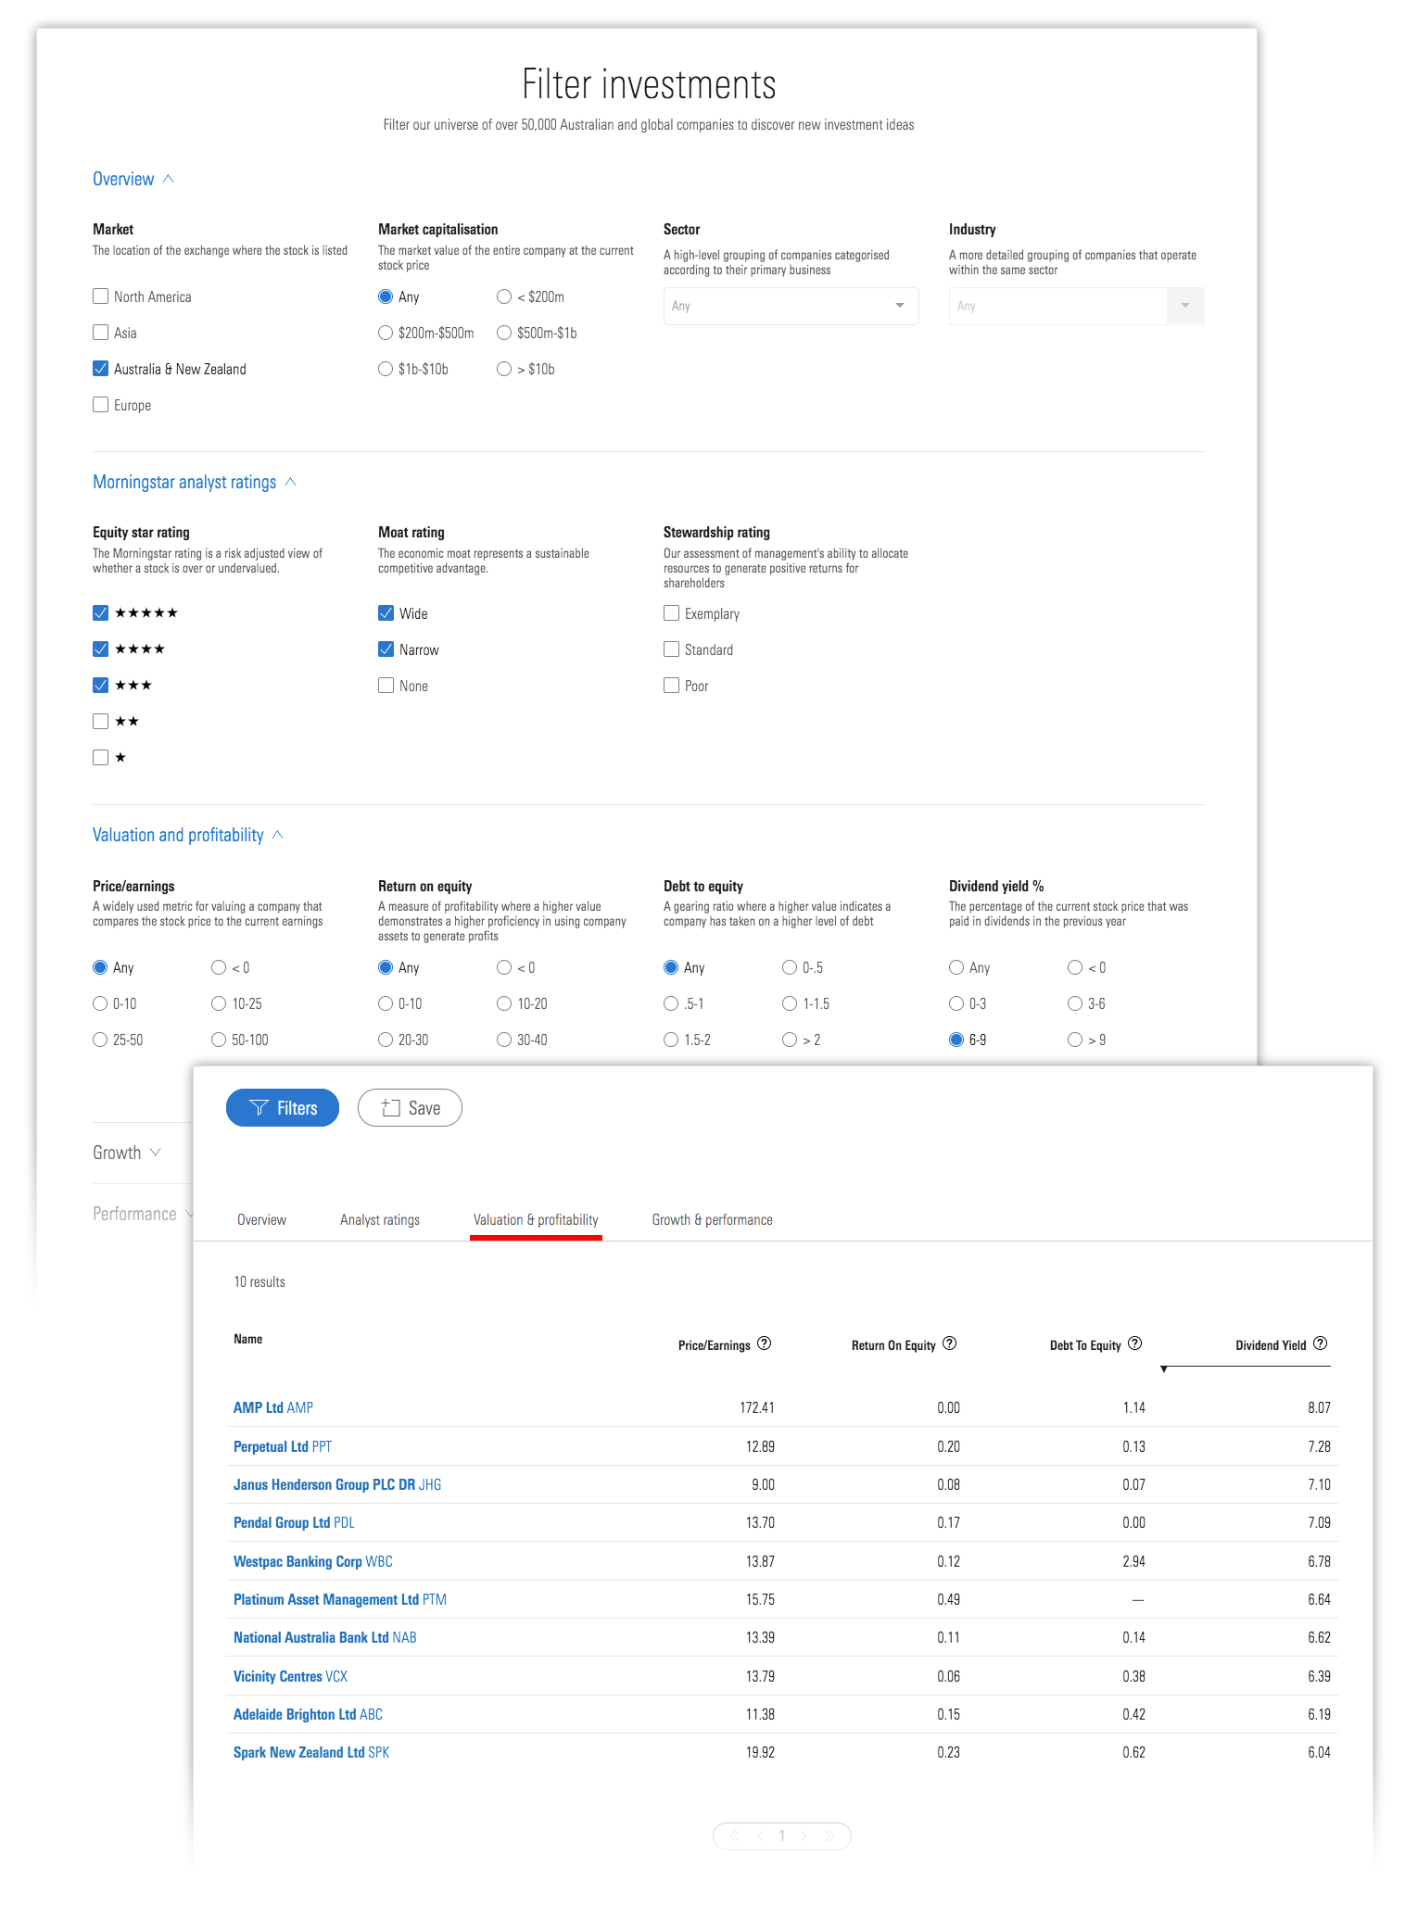The width and height of the screenshot is (1405, 1929).
Task: Open National Australia Bank Ltd link
Action: tap(325, 1637)
